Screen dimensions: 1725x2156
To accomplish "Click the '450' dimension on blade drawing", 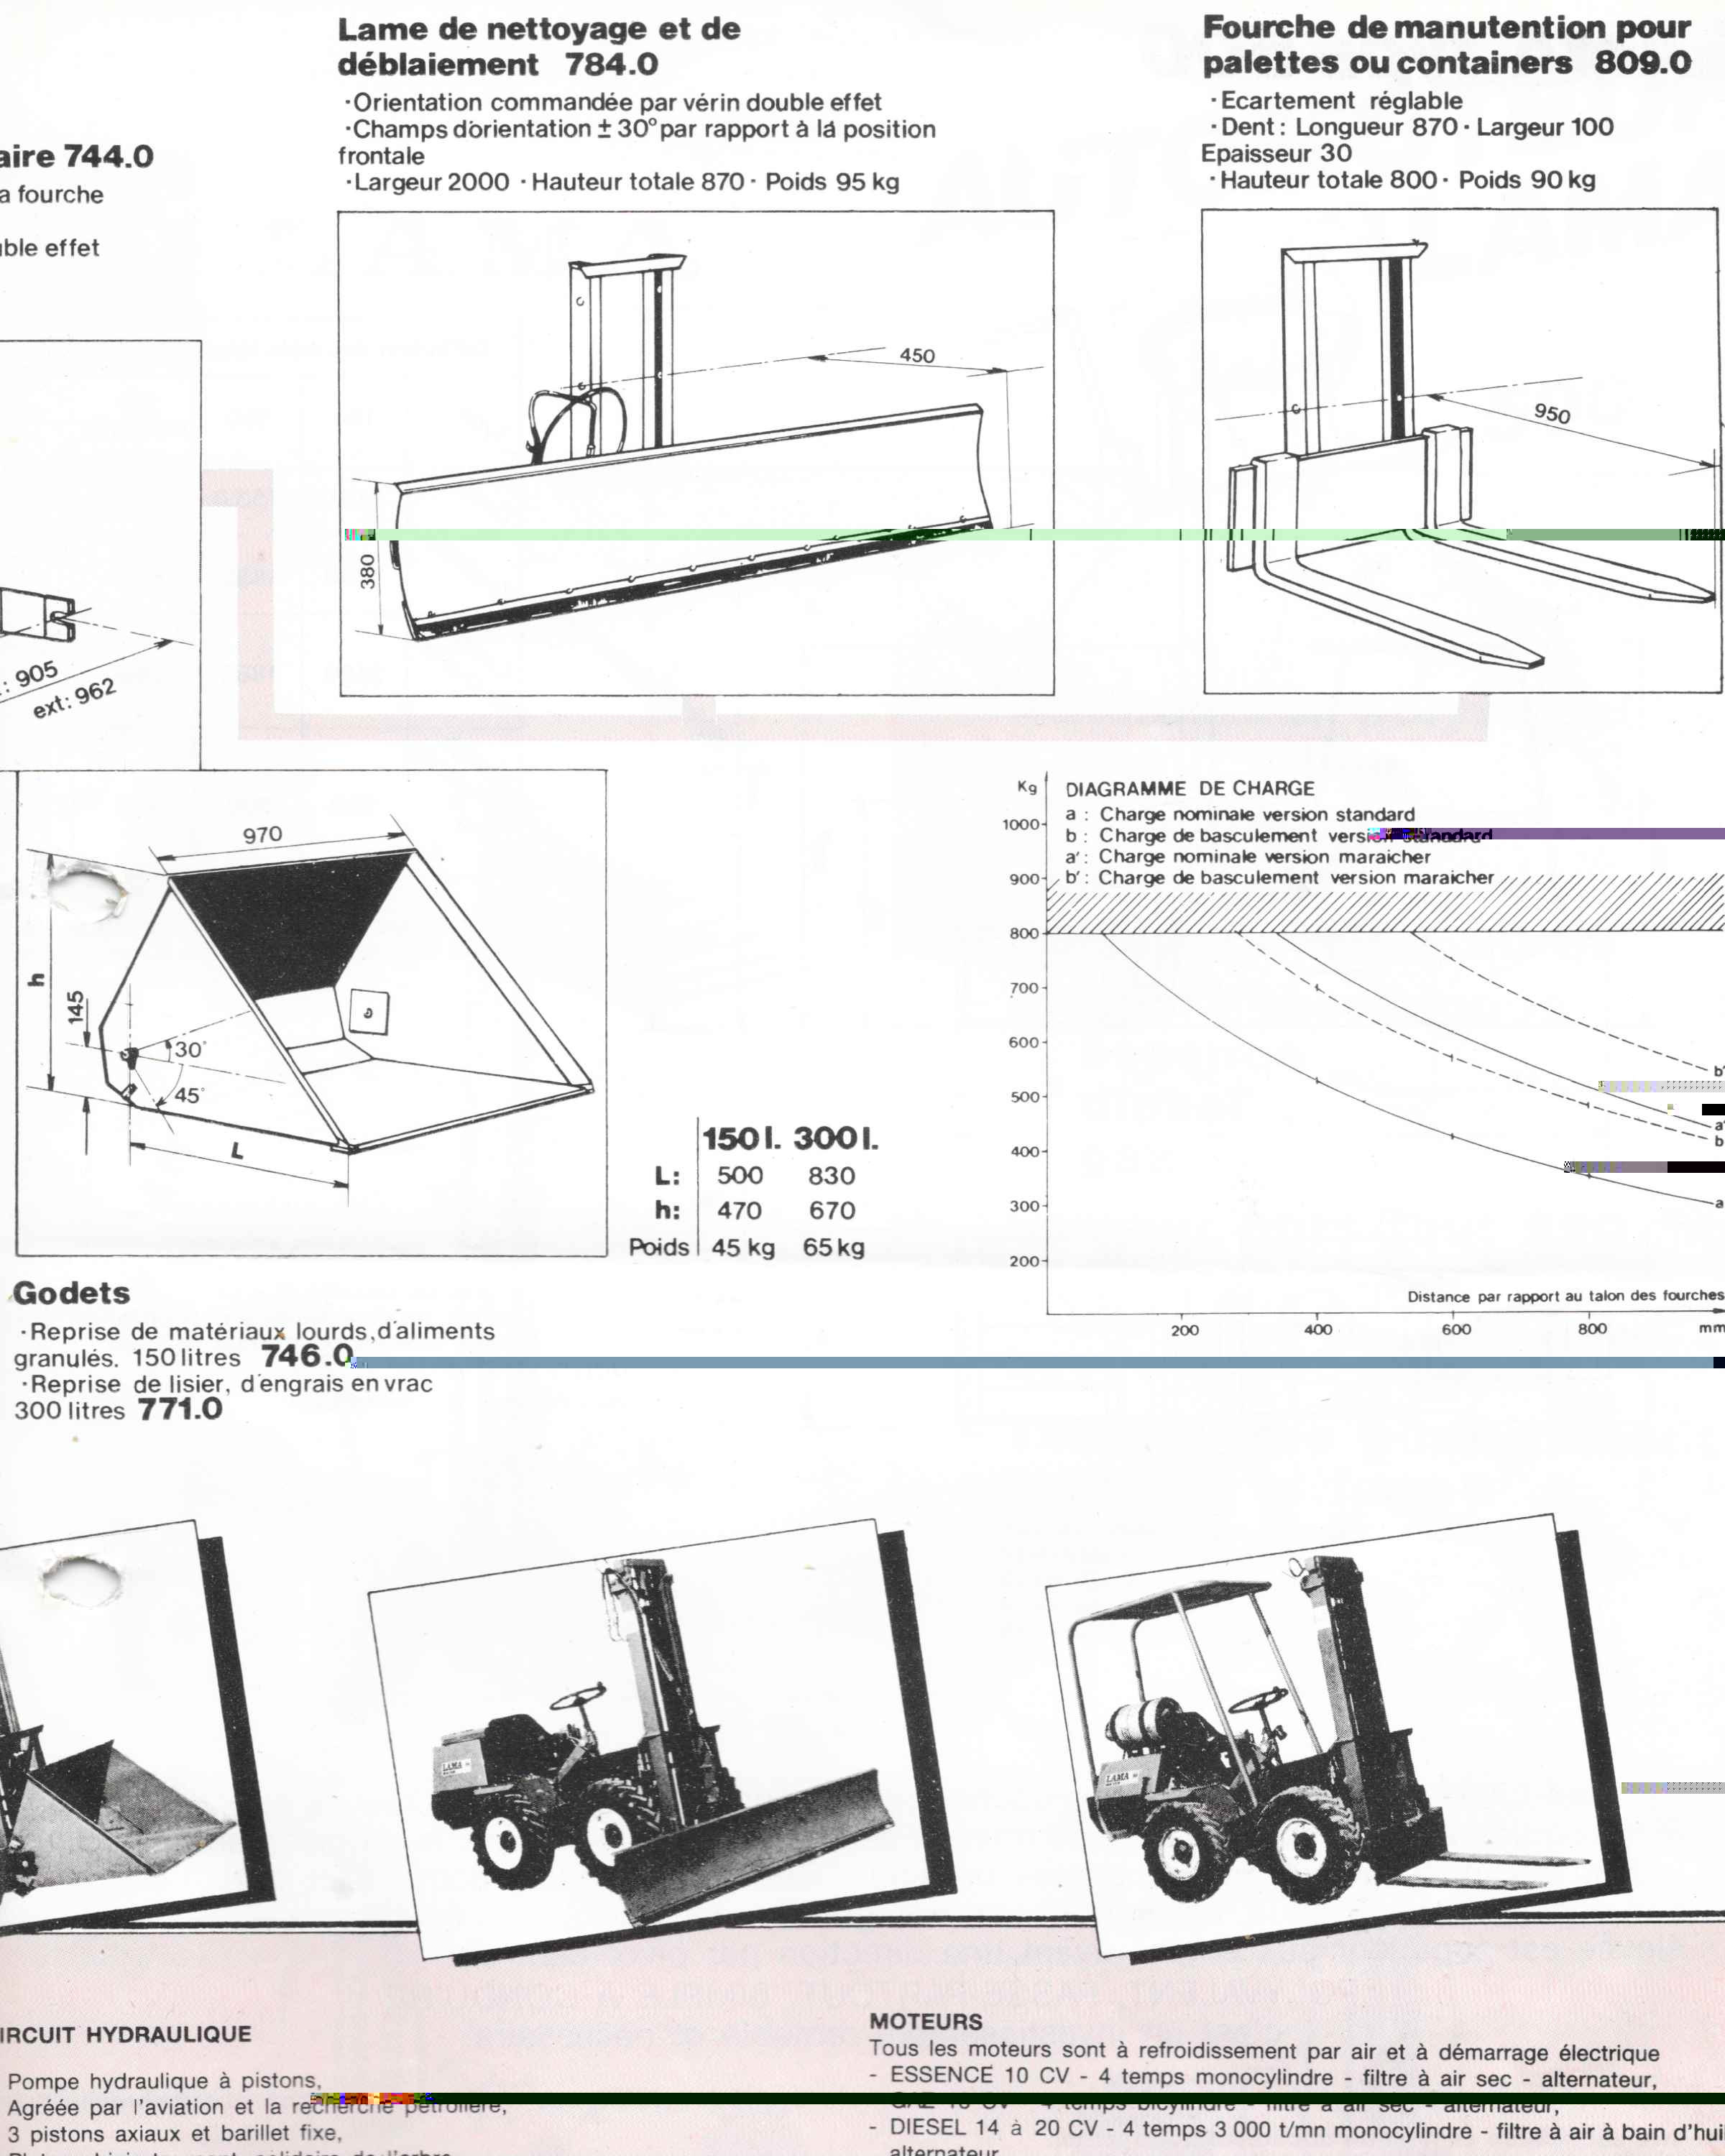I will pyautogui.click(x=917, y=356).
